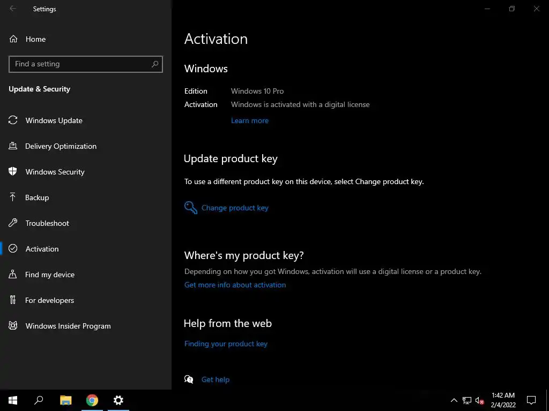
Task: Open taskbar search magnifier
Action: pos(39,400)
